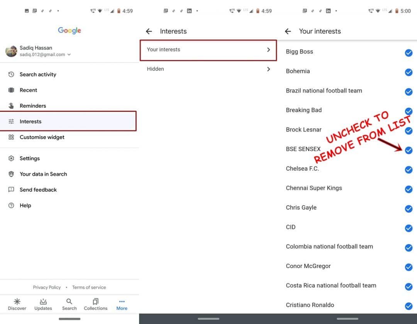
Task: Uncheck BSE SENSEX interest
Action: 409,150
